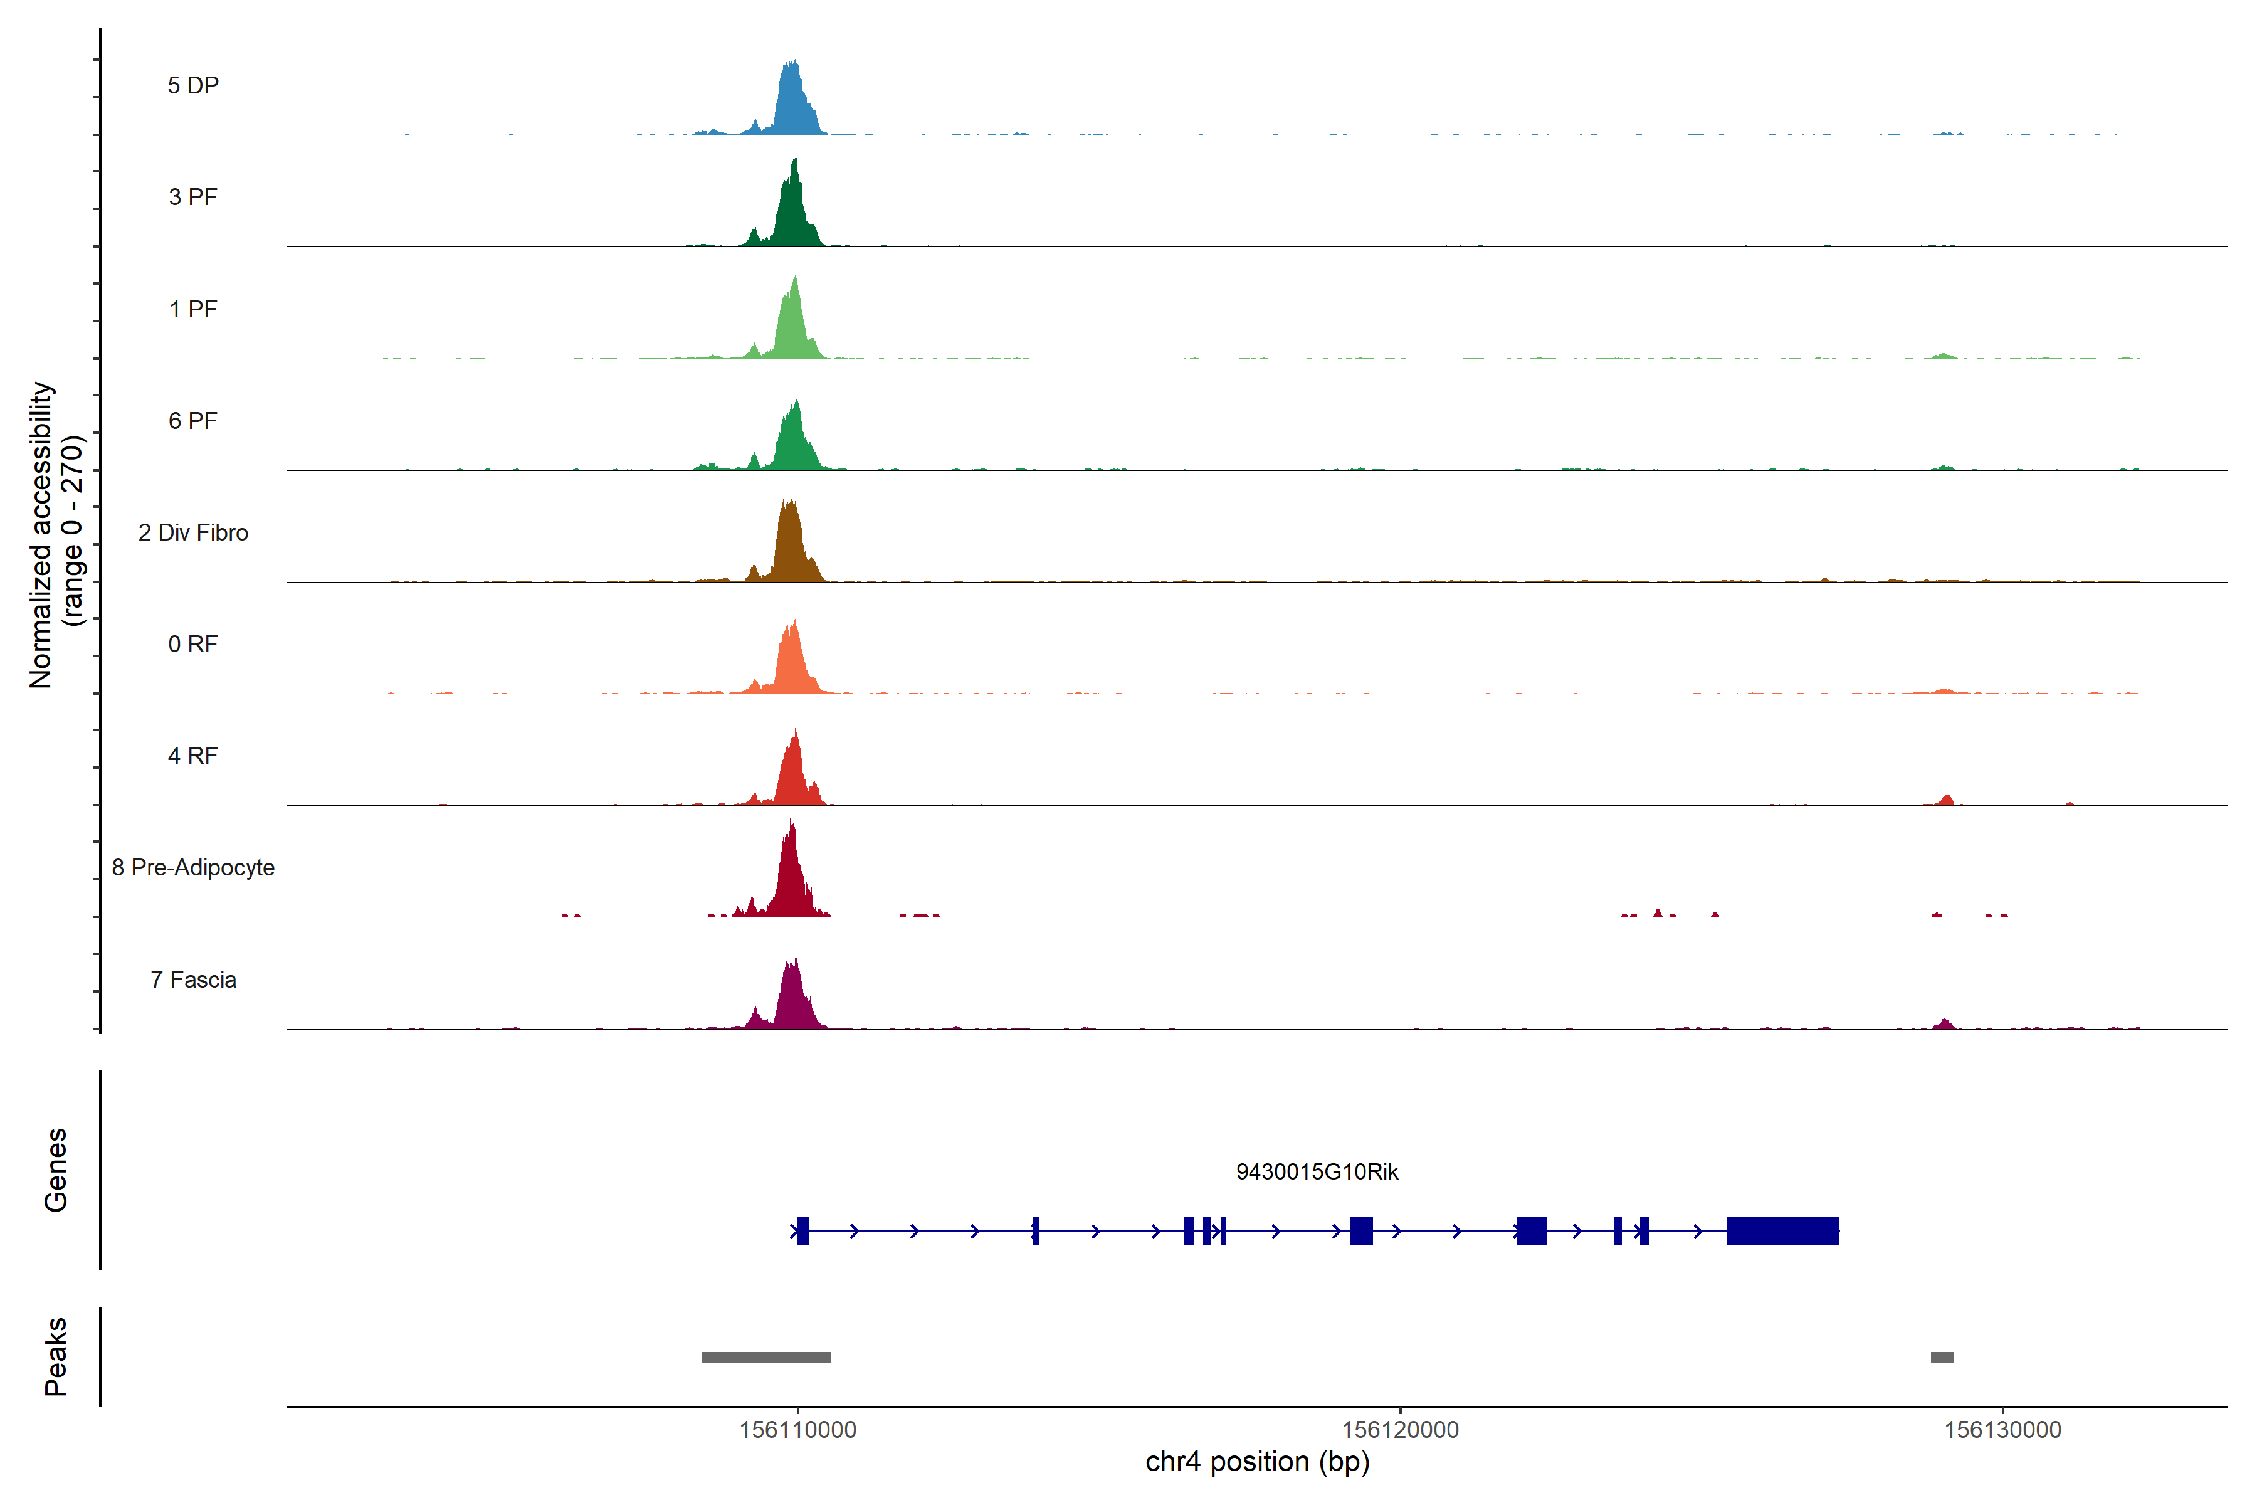Click the 6 PF track label
This screenshot has height=1505, width=2257.
coord(193,420)
